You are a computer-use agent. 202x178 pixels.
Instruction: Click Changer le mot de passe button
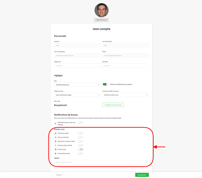[113, 105]
